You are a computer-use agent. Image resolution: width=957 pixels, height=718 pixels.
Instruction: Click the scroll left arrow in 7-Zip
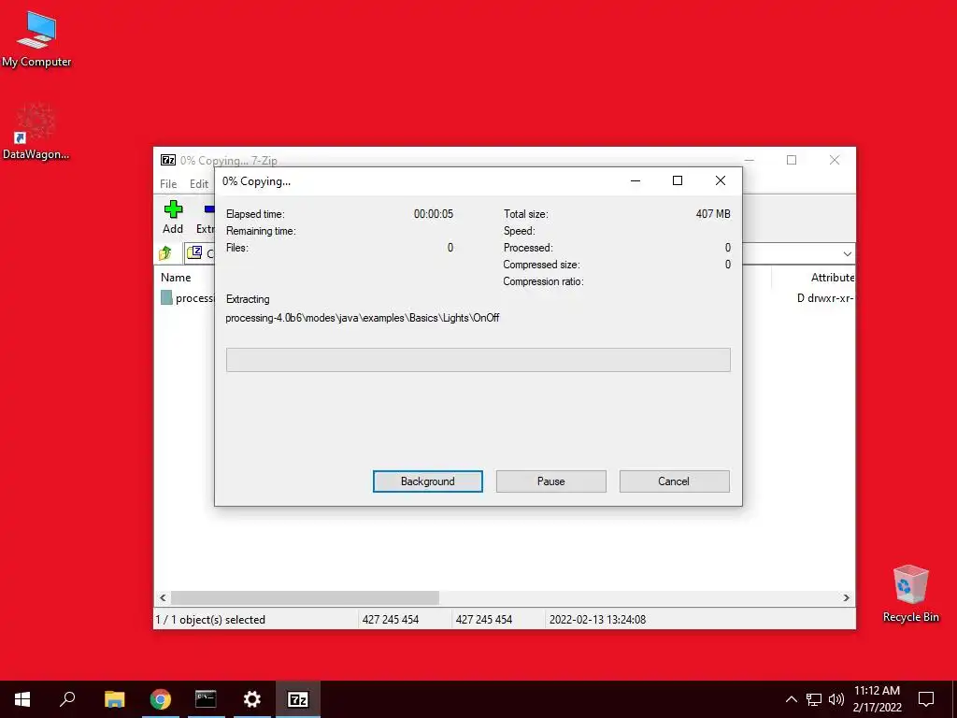pyautogui.click(x=163, y=597)
